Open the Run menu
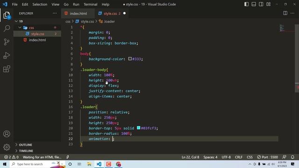 [x=76, y=4]
